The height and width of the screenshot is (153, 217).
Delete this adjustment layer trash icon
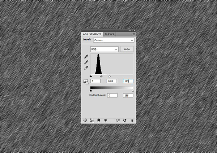(x=132, y=120)
